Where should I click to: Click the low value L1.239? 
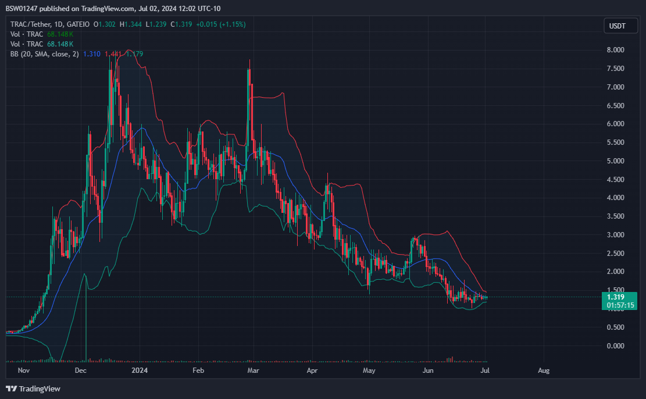(156, 24)
